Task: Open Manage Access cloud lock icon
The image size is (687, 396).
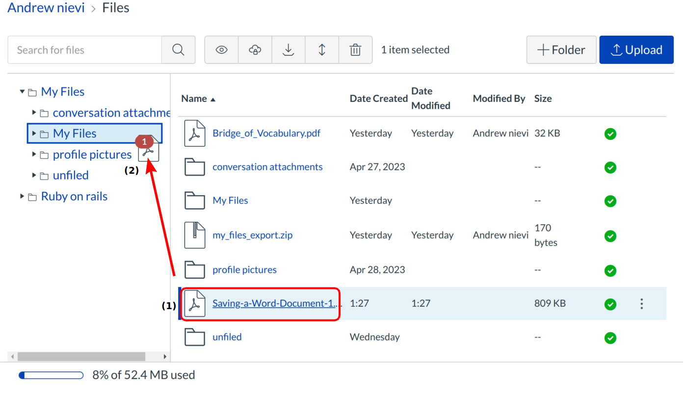Action: click(255, 50)
